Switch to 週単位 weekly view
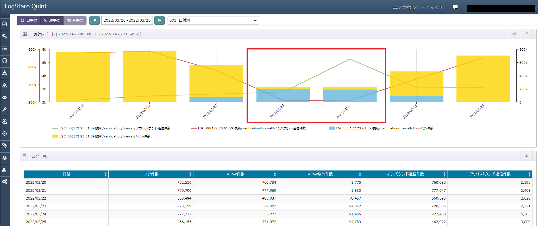Viewport: 538px width, 226px height. (52, 20)
